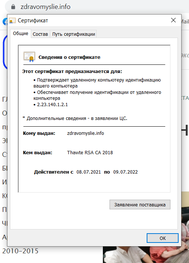
Task: Click Заявление поставщика button
Action: point(140,205)
